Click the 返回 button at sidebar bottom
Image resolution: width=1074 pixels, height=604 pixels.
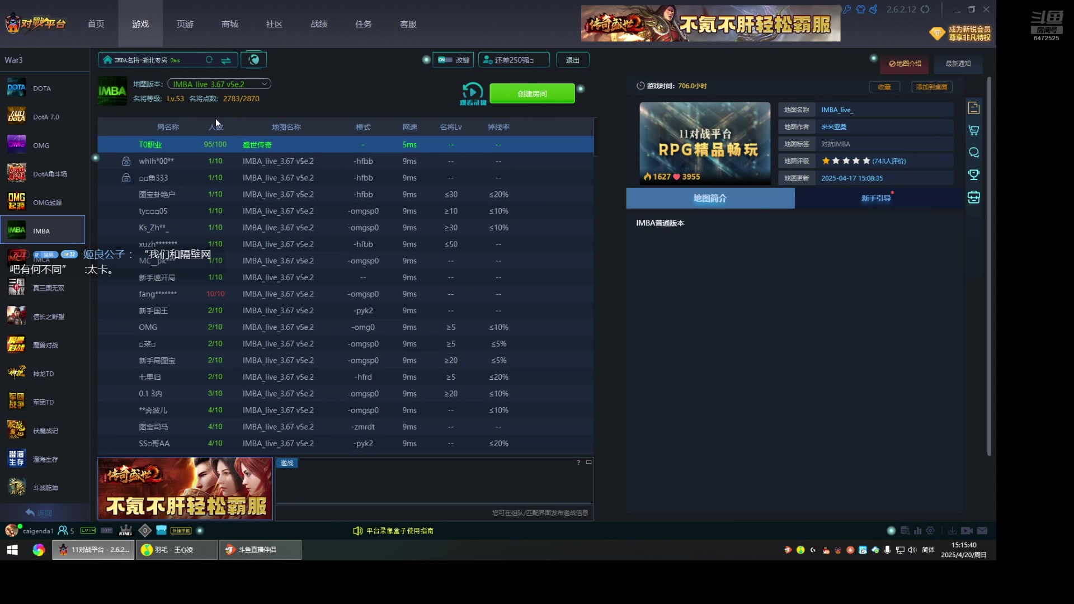click(39, 513)
